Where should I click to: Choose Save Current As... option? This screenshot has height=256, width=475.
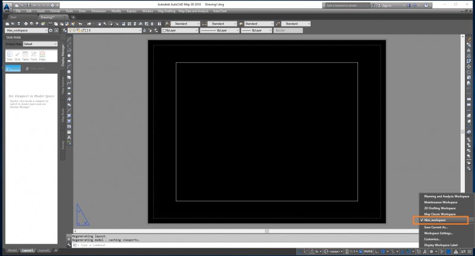(x=436, y=227)
